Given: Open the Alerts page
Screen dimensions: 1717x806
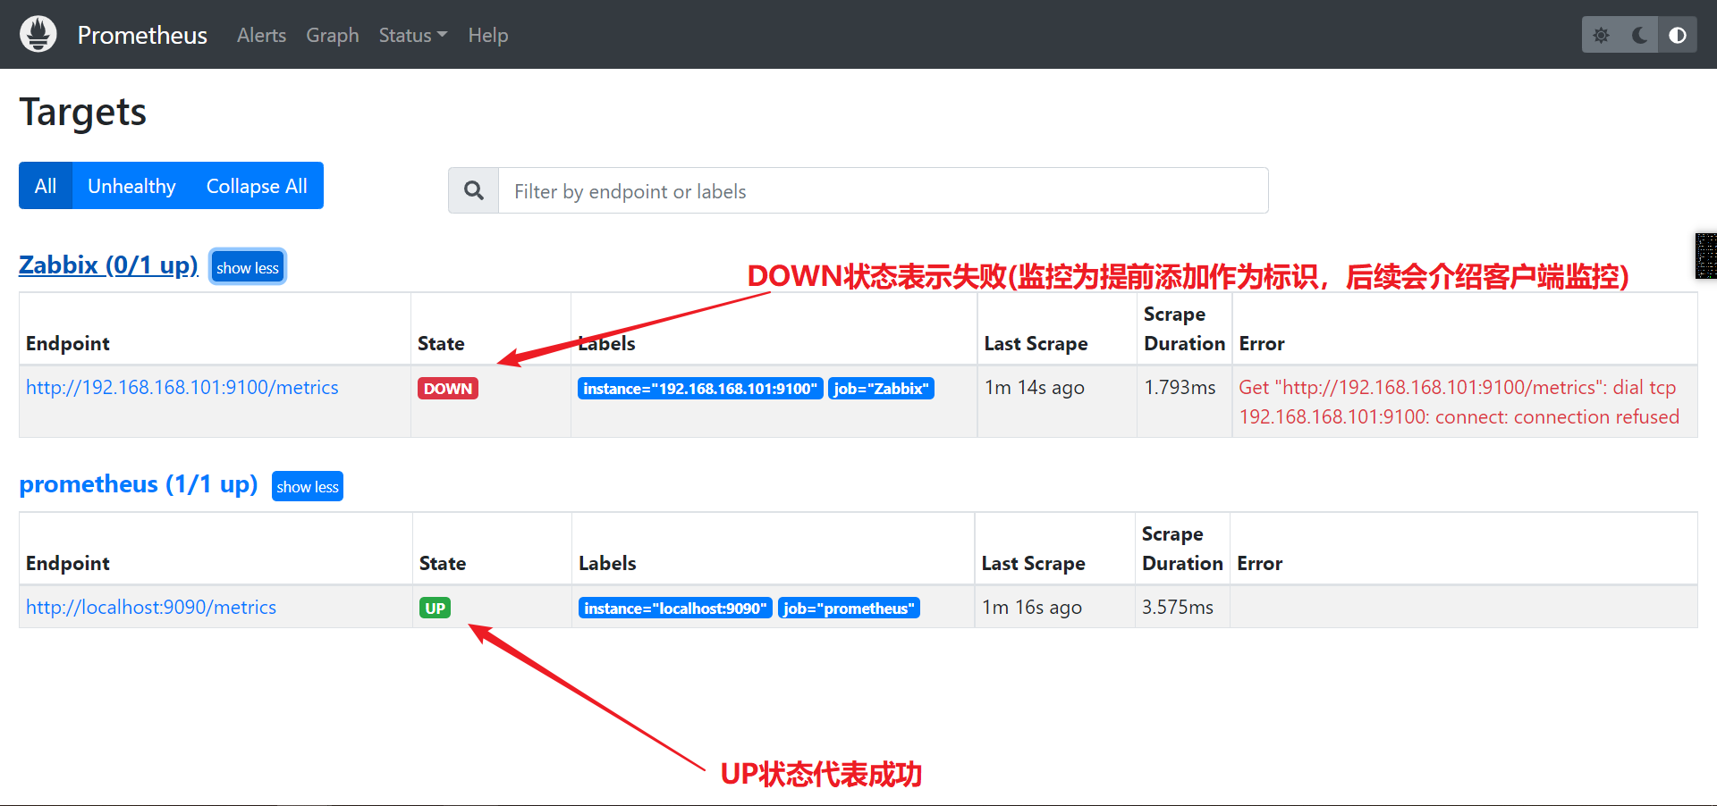Looking at the screenshot, I should click(x=261, y=35).
